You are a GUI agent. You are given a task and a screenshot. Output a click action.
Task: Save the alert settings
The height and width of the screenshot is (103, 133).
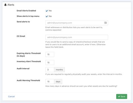(121, 97)
